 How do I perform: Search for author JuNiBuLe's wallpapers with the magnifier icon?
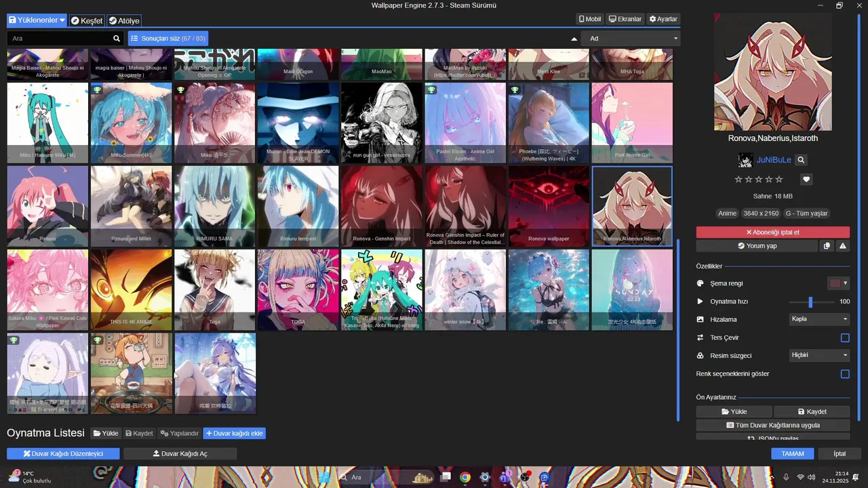(x=801, y=161)
